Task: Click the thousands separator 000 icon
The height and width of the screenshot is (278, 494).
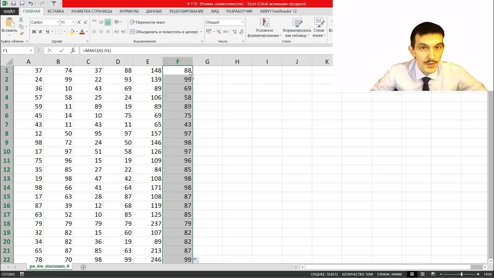Action: tap(225, 32)
